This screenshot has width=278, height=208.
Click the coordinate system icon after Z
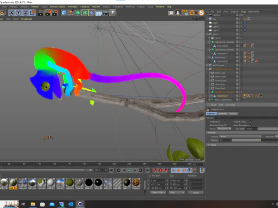32,13
